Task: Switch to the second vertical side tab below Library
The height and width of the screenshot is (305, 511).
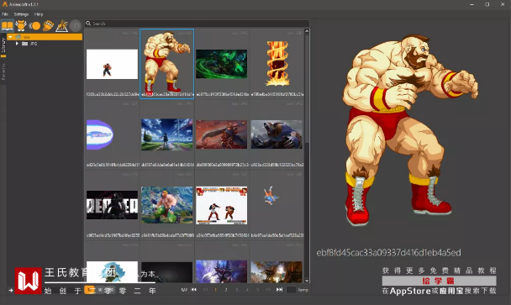Action: point(3,71)
